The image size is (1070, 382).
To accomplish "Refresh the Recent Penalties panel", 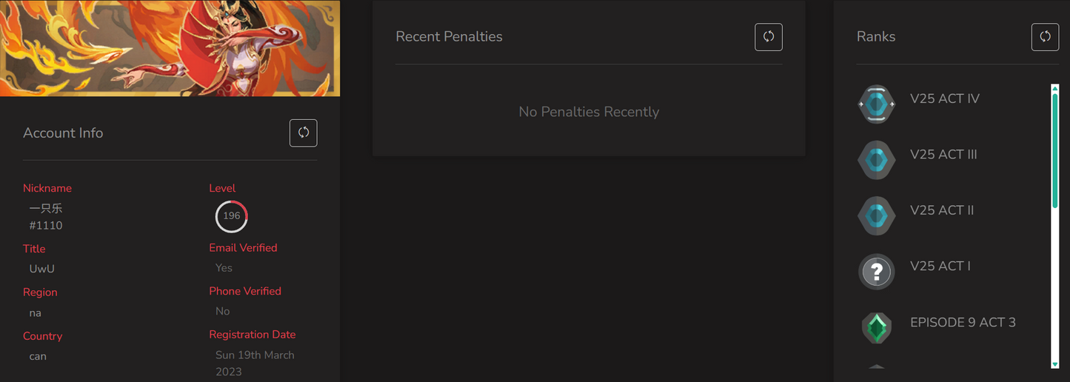I will click(x=768, y=37).
